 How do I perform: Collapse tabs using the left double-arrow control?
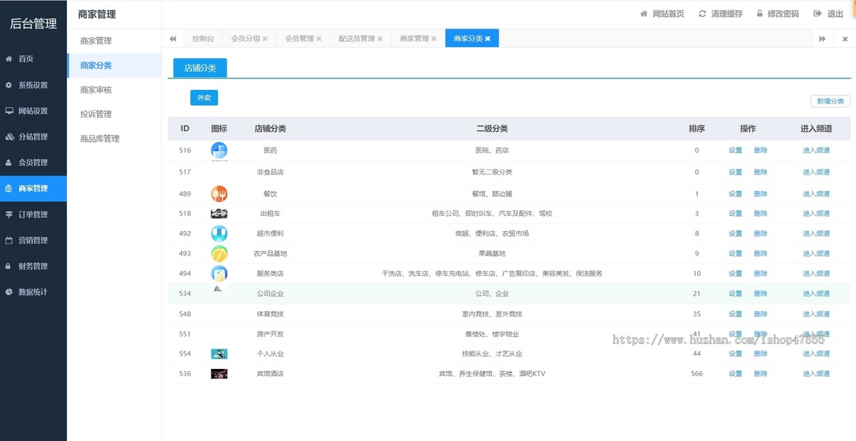tap(172, 39)
